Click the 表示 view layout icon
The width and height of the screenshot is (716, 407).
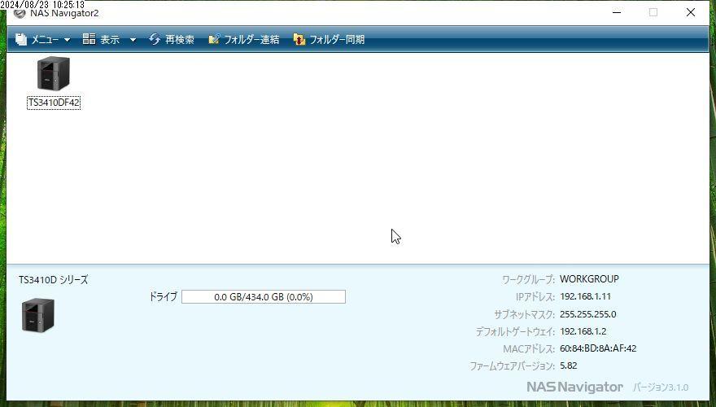(x=89, y=39)
